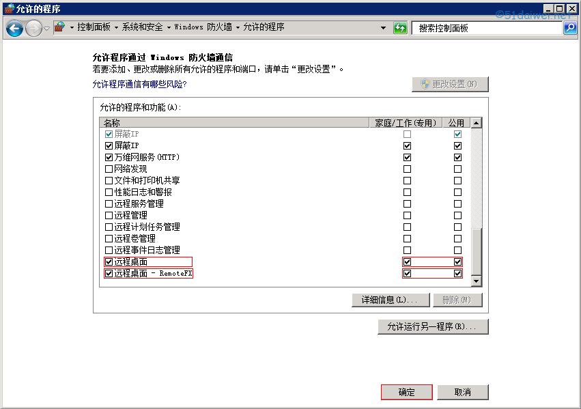581x409 pixels.
Task: Click the 确定 button
Action: pos(406,392)
